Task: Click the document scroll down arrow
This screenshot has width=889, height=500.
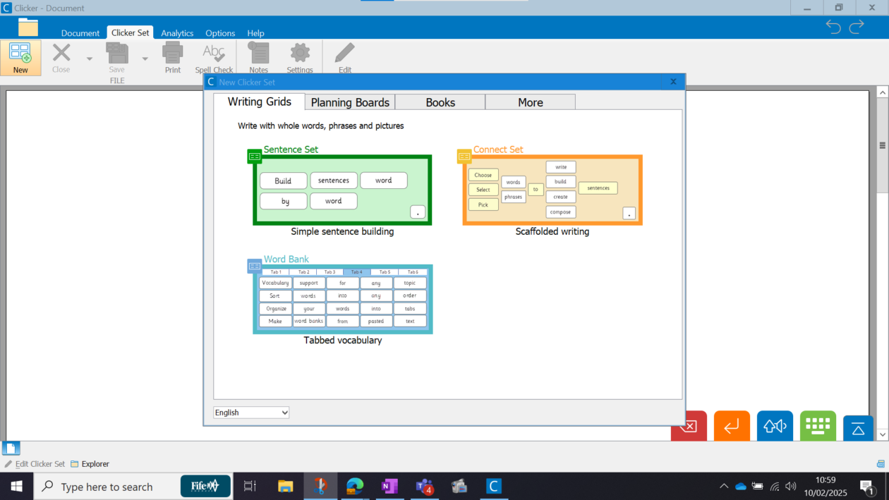Action: click(x=882, y=435)
